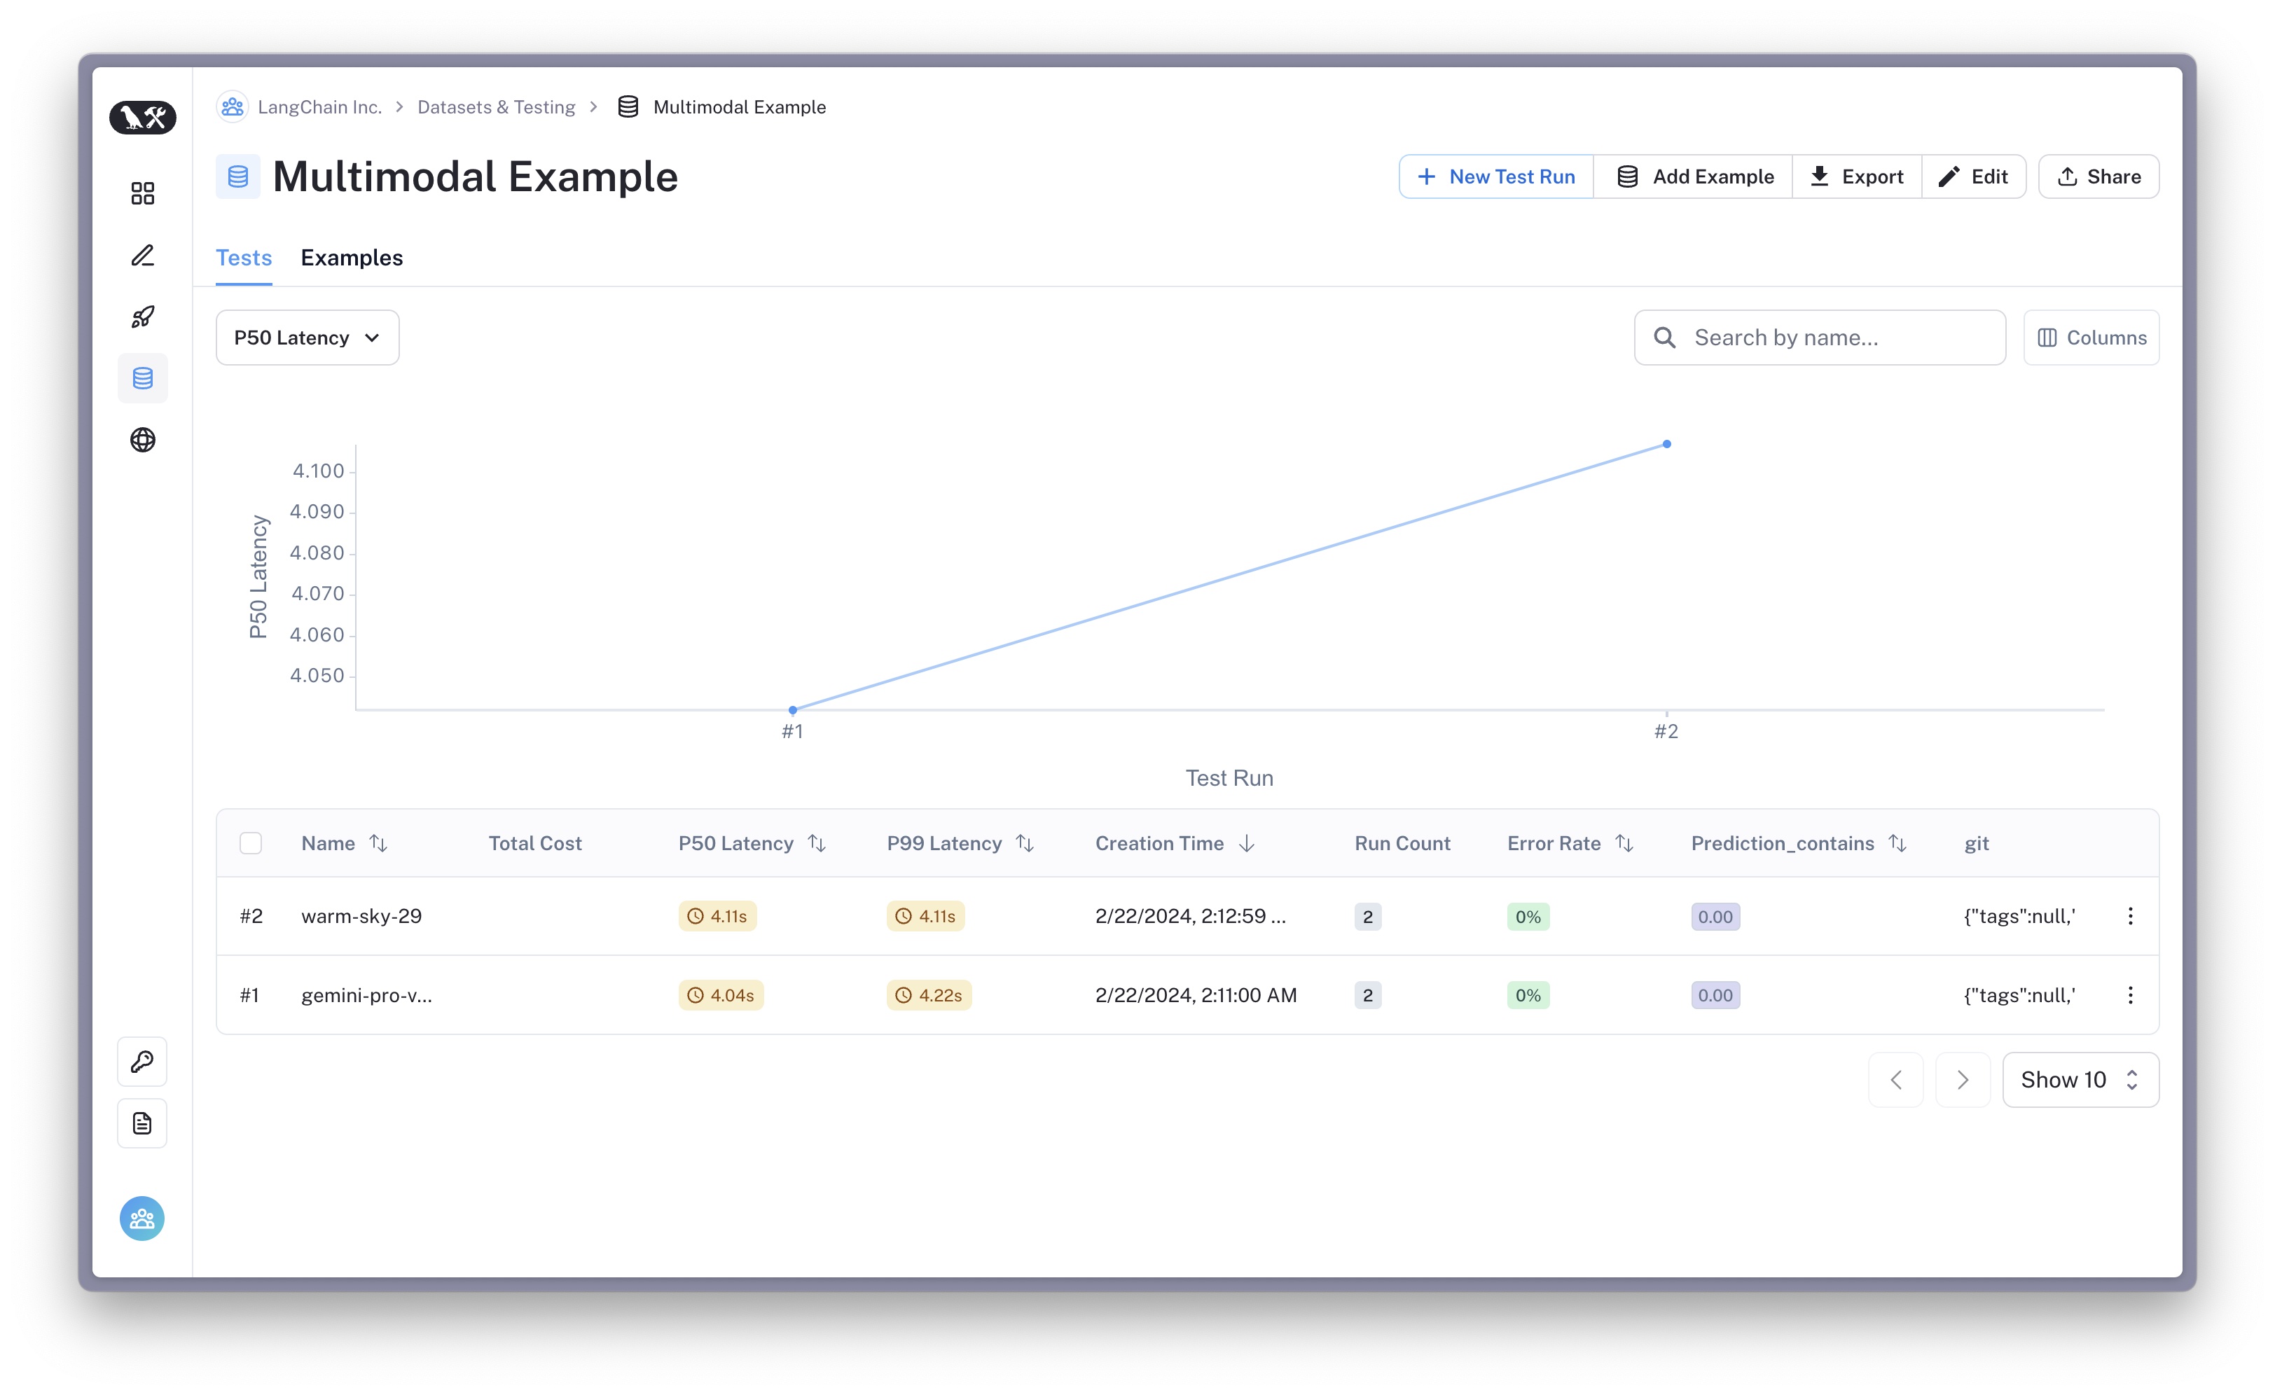Open the Datasets database icon in sidebar

142,377
